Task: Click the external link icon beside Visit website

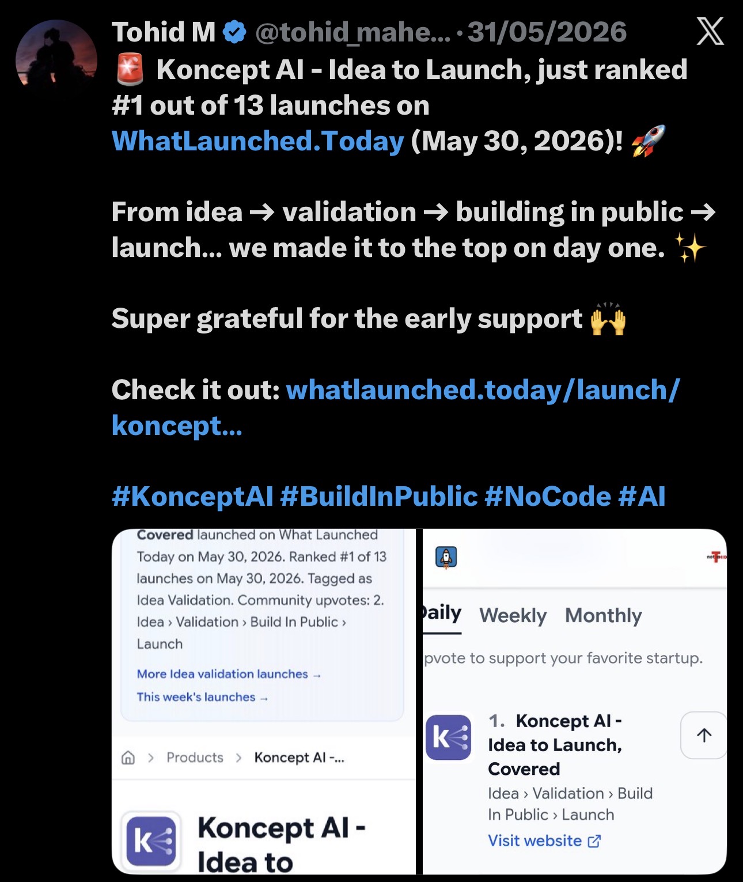Action: [594, 841]
